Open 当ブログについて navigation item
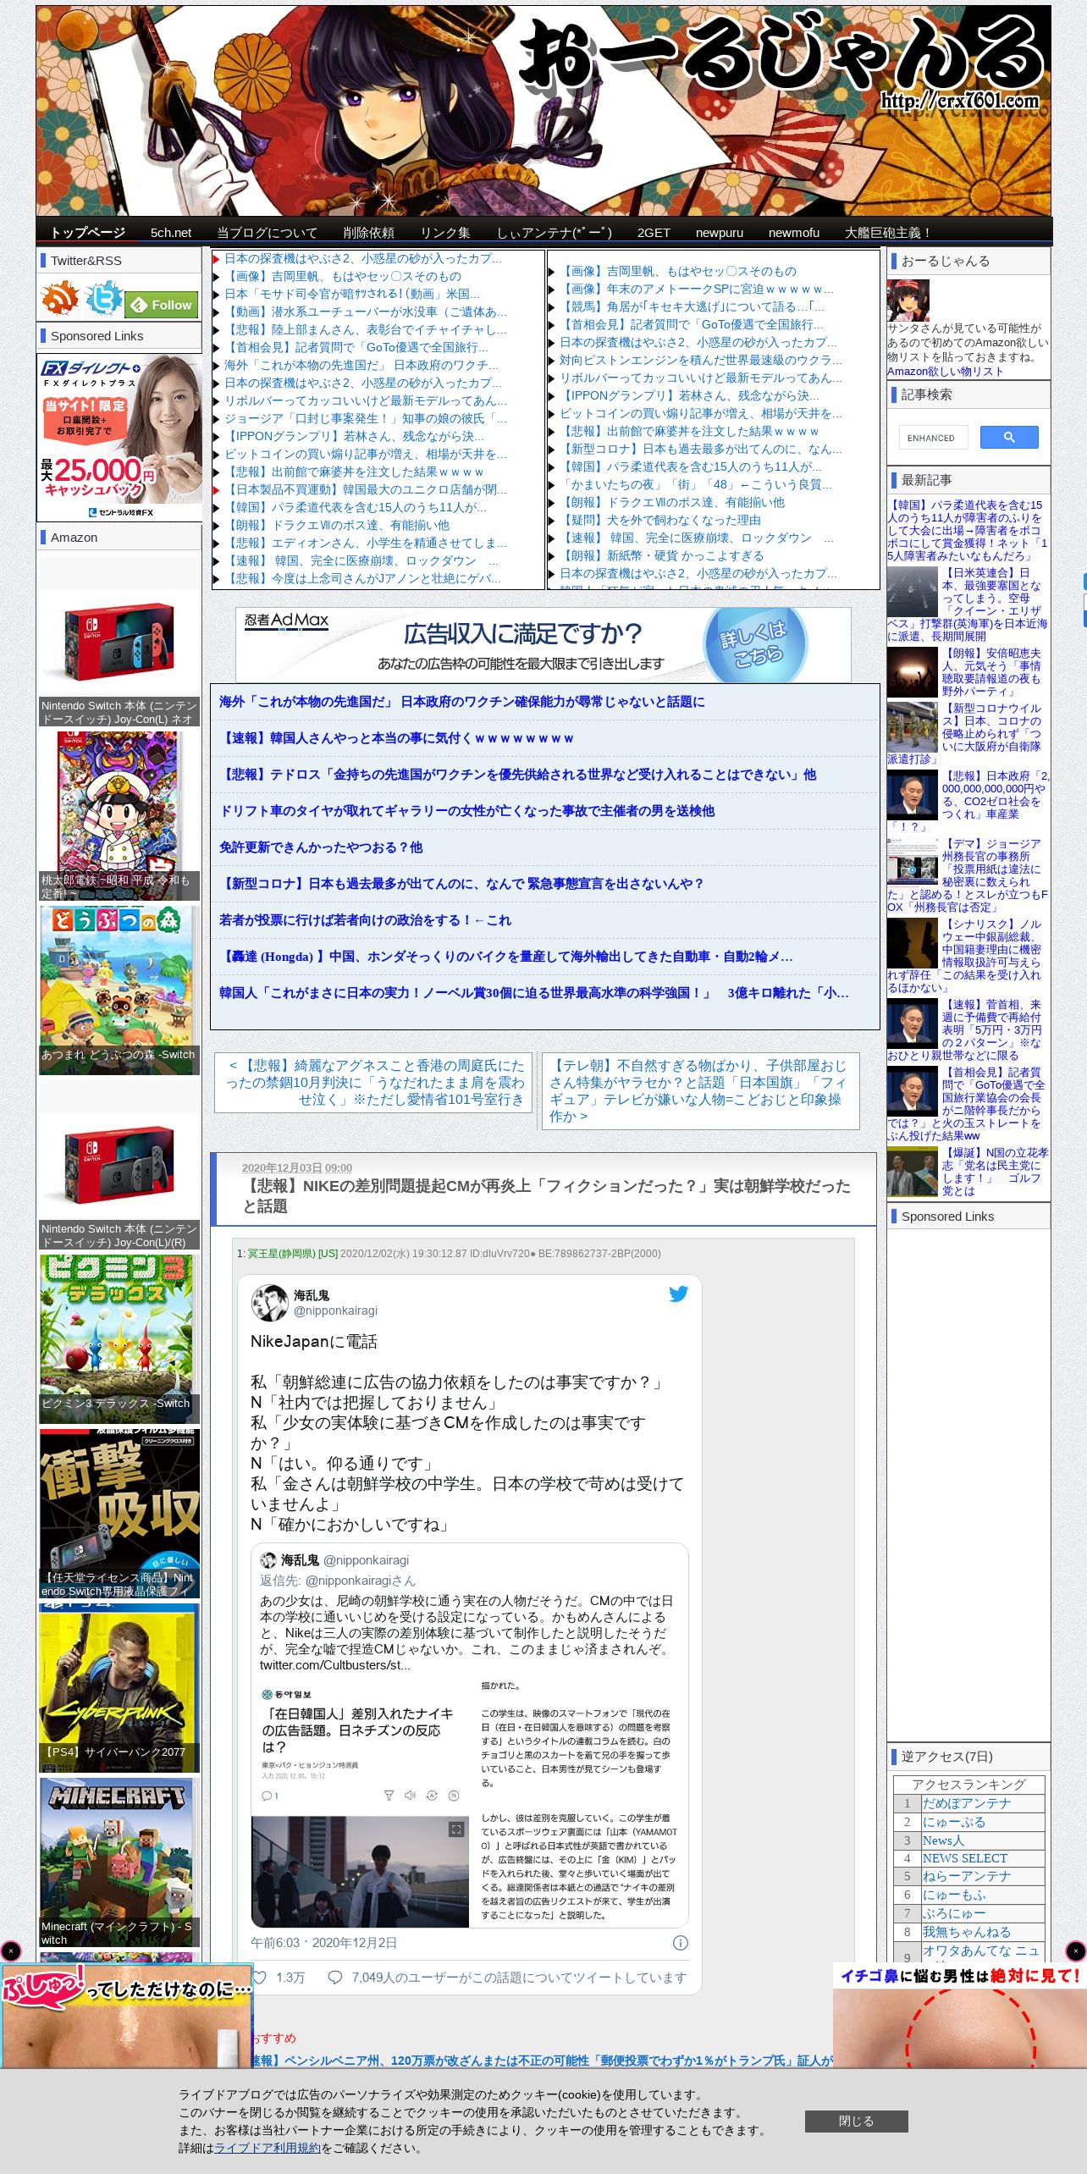This screenshot has height=2174, width=1087. point(268,232)
